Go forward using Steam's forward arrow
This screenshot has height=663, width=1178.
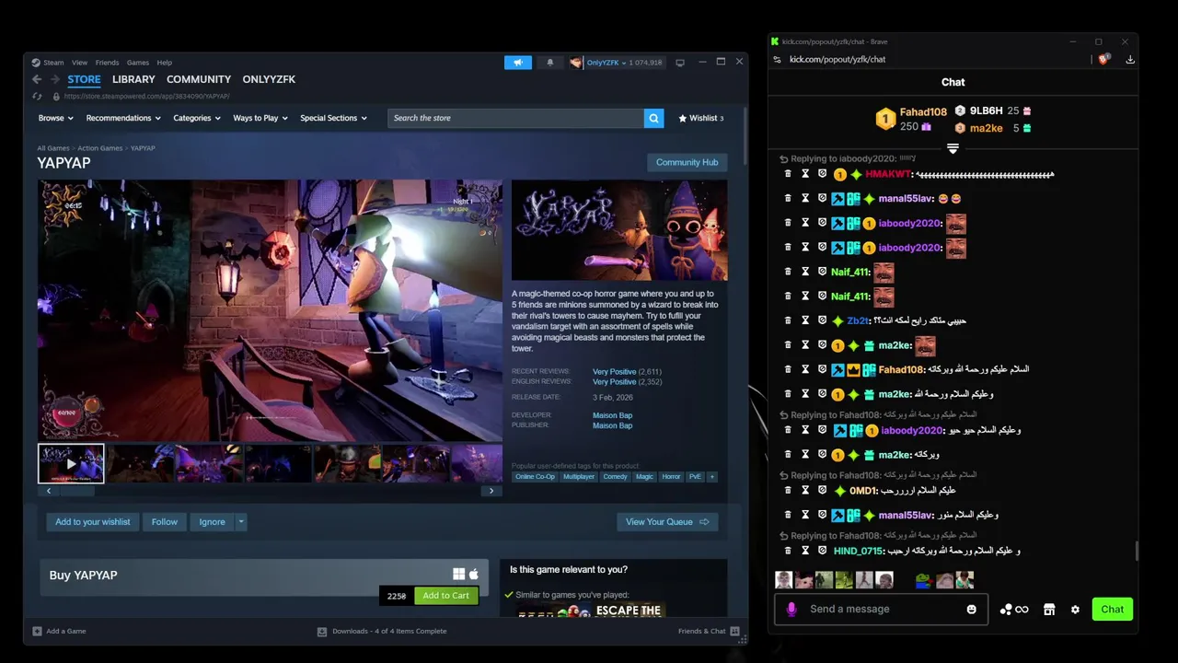[53, 80]
